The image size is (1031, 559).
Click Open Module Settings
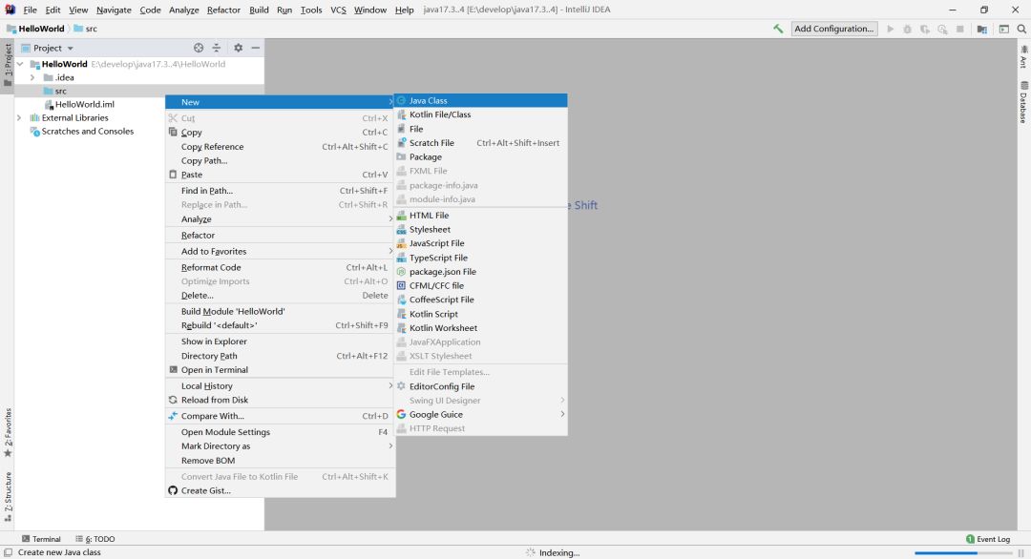(x=280, y=432)
